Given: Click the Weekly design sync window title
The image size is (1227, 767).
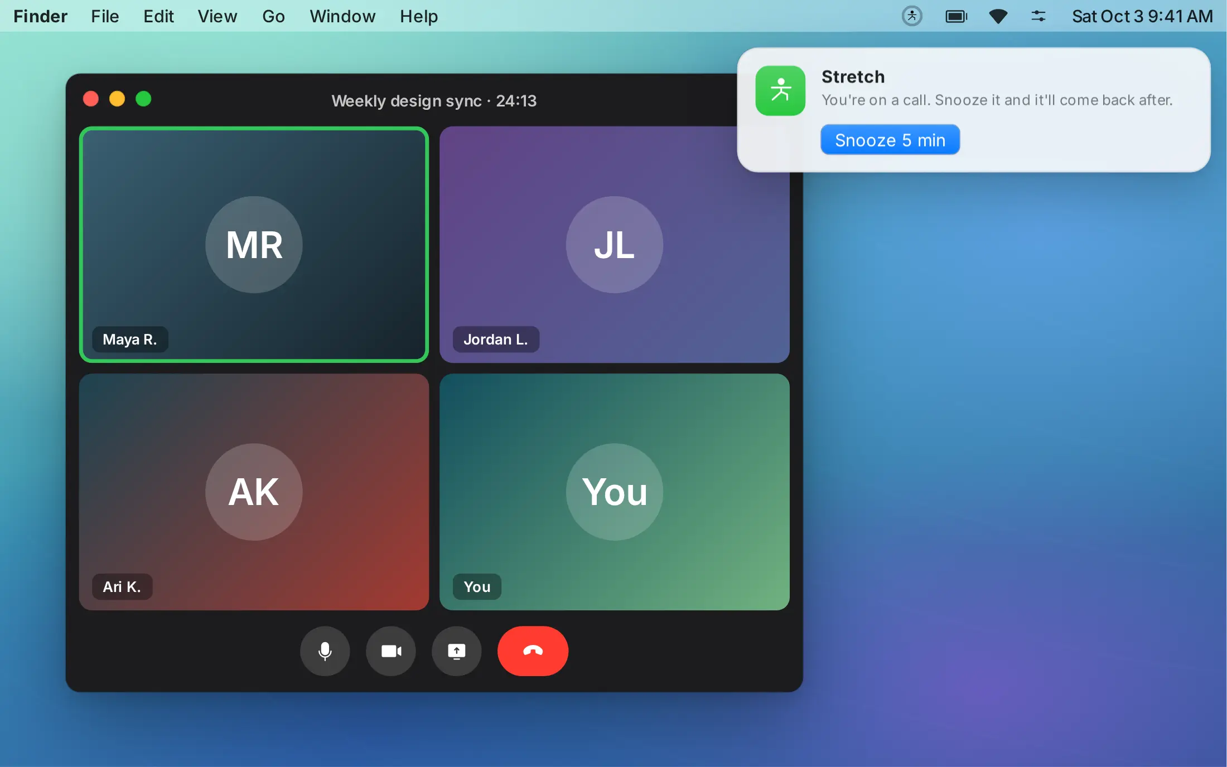Looking at the screenshot, I should tap(434, 101).
